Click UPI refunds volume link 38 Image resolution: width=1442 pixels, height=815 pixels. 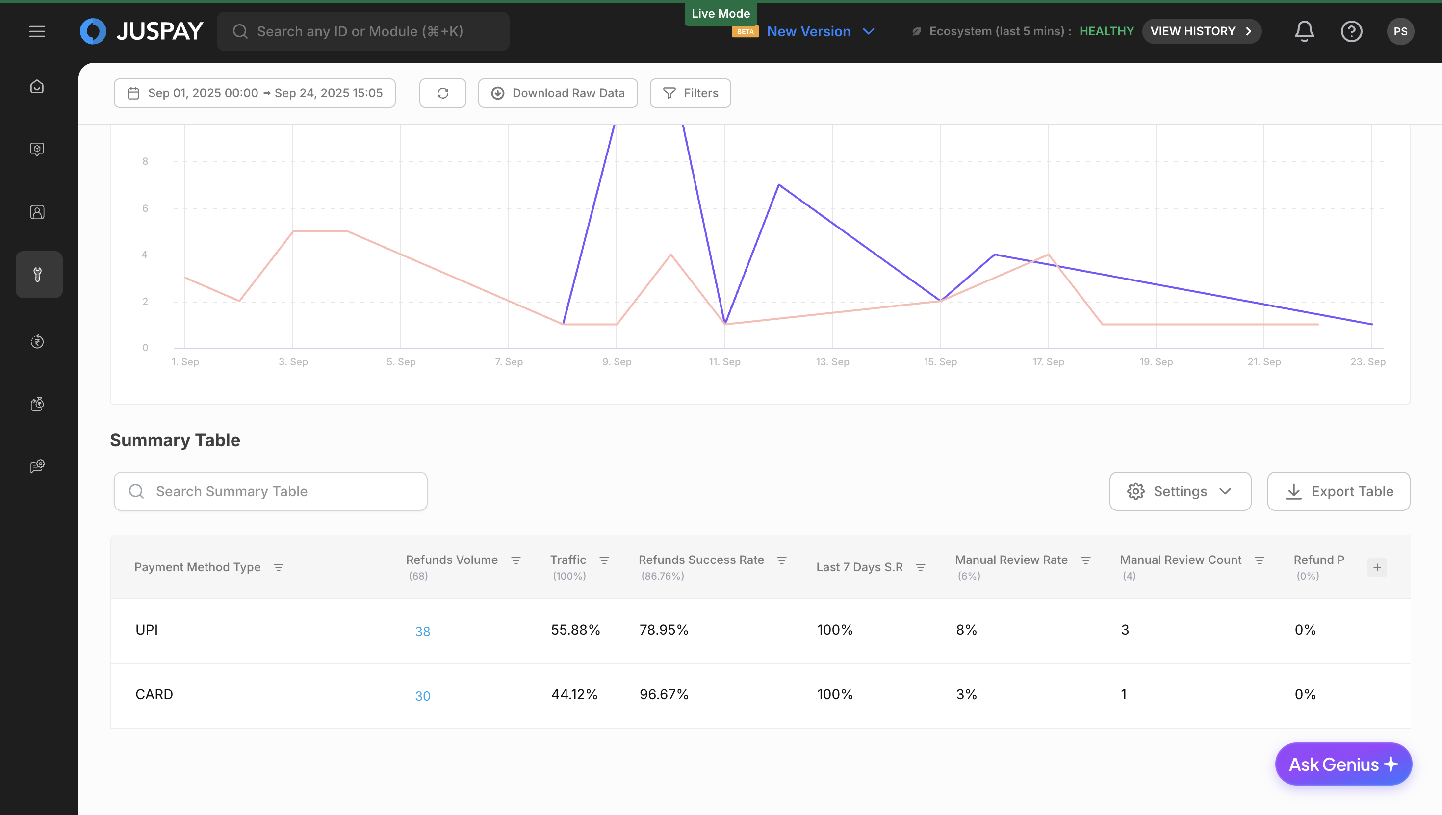(422, 631)
